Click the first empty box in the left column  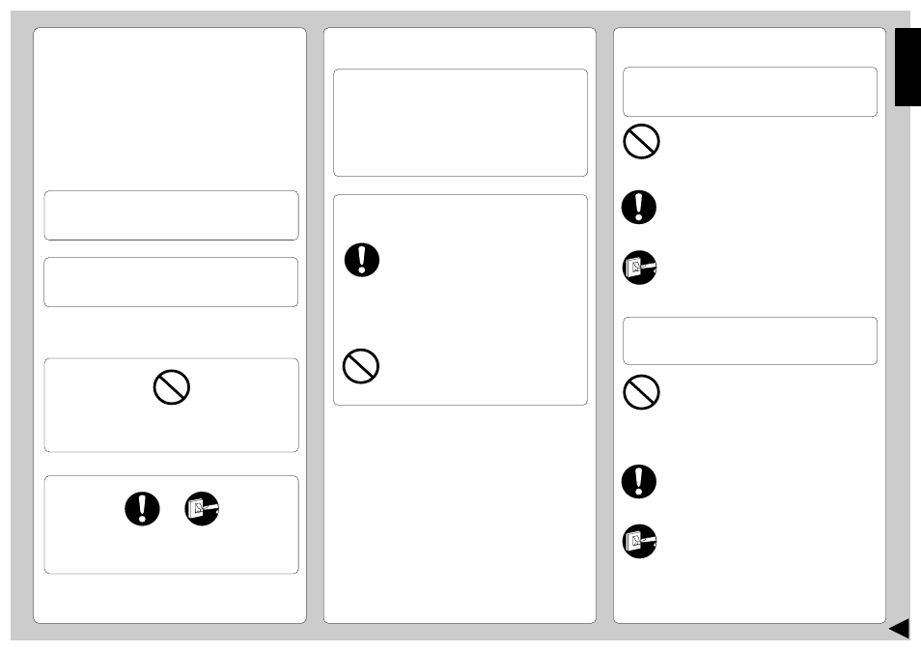point(172,215)
